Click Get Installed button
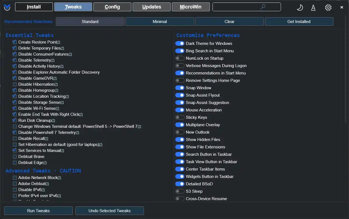 (299, 22)
